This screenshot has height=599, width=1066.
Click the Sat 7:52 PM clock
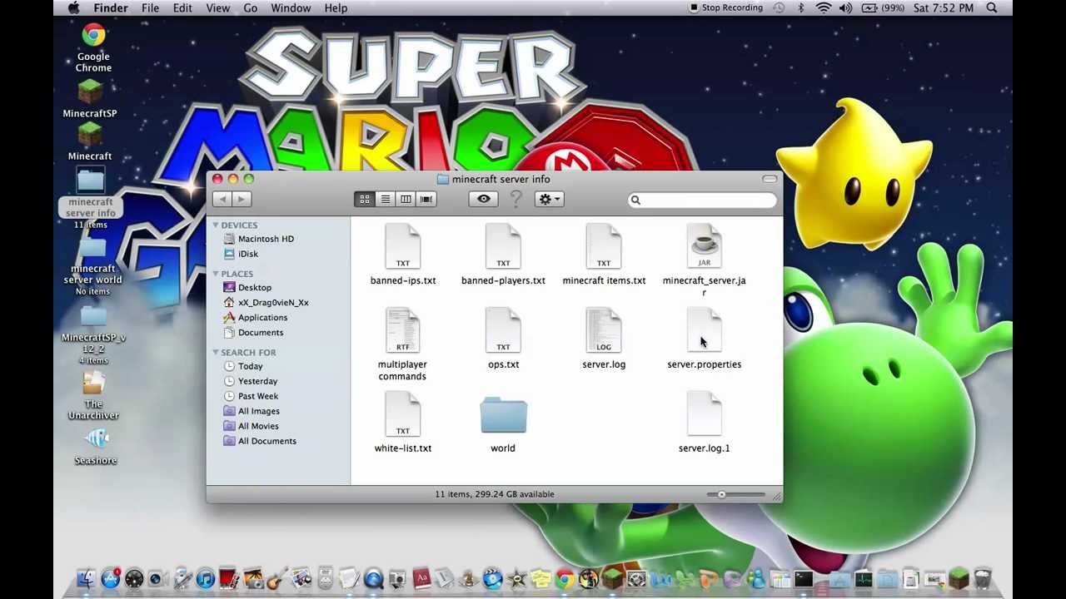[x=944, y=7]
